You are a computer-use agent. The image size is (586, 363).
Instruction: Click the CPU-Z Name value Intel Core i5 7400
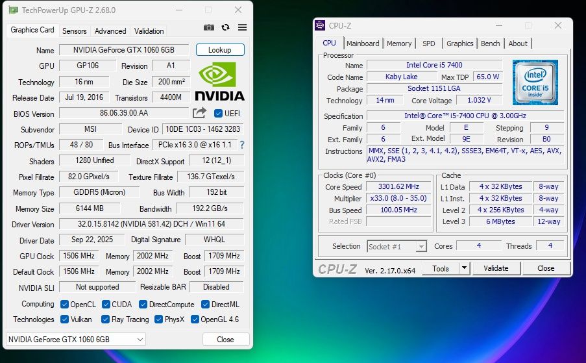tap(434, 65)
